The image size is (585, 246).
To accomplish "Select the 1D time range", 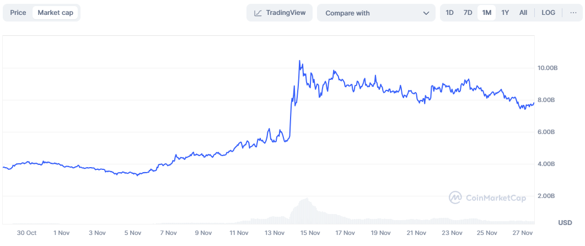I will click(449, 13).
